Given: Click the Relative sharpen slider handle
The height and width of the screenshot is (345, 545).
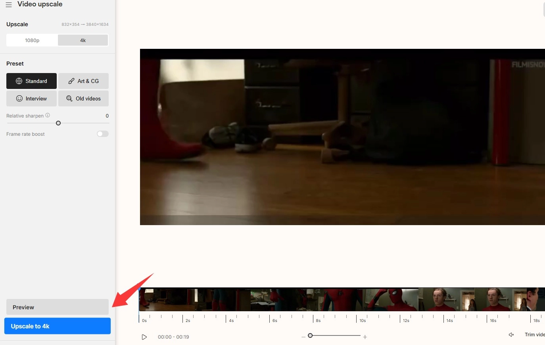Looking at the screenshot, I should (58, 123).
